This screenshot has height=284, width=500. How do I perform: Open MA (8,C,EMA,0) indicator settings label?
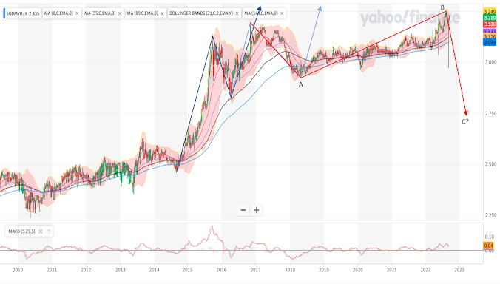[58, 13]
